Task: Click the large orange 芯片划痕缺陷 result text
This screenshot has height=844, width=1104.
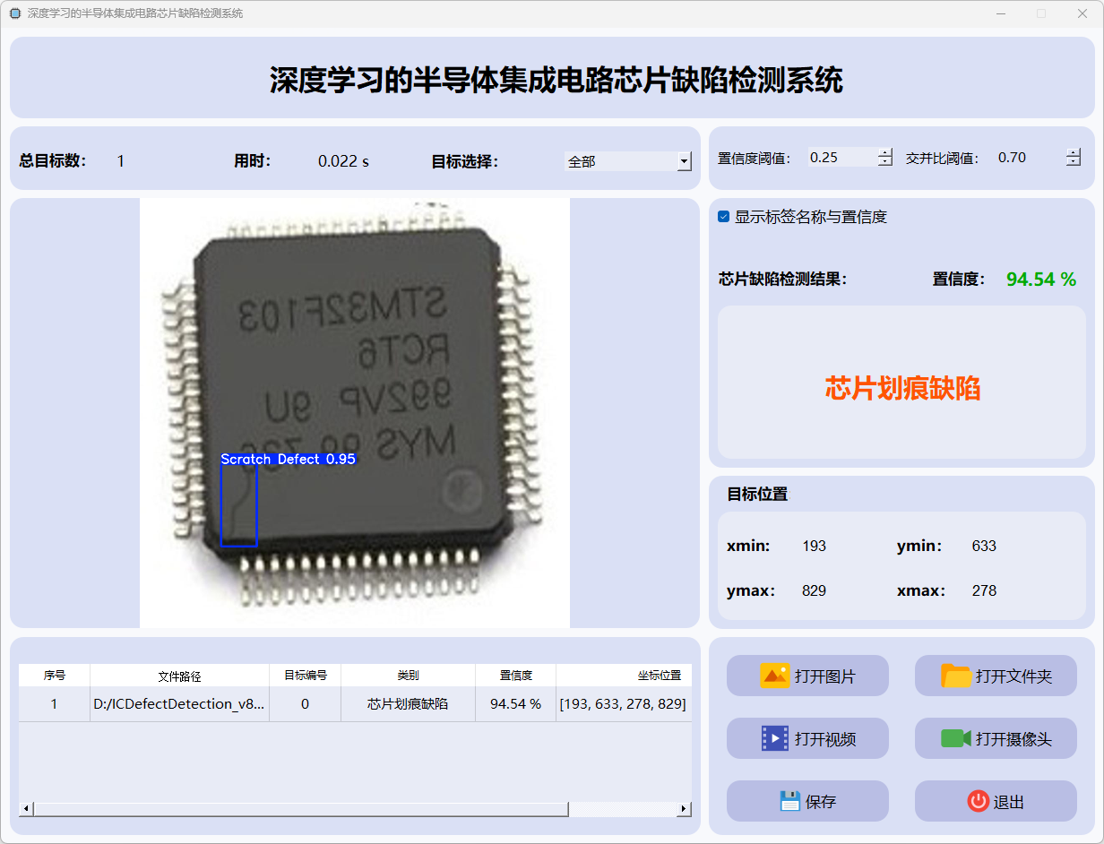Action: [902, 388]
